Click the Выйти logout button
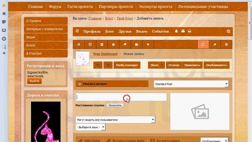 [x=34, y=81]
